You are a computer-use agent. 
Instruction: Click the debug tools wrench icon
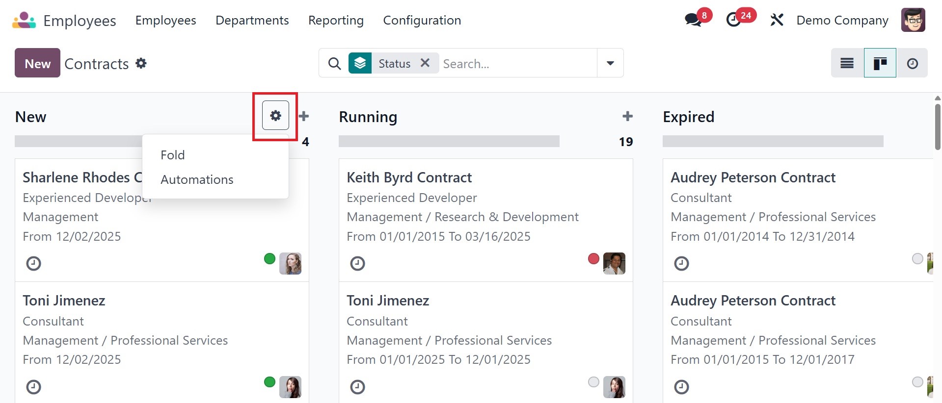(x=777, y=20)
